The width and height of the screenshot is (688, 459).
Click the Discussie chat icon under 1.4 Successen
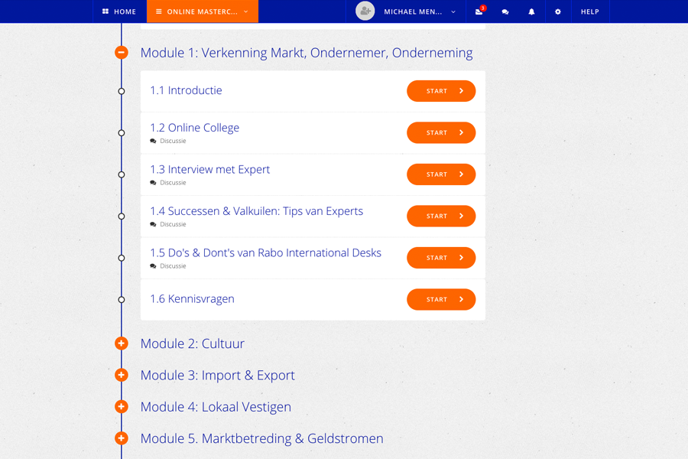pyautogui.click(x=153, y=224)
